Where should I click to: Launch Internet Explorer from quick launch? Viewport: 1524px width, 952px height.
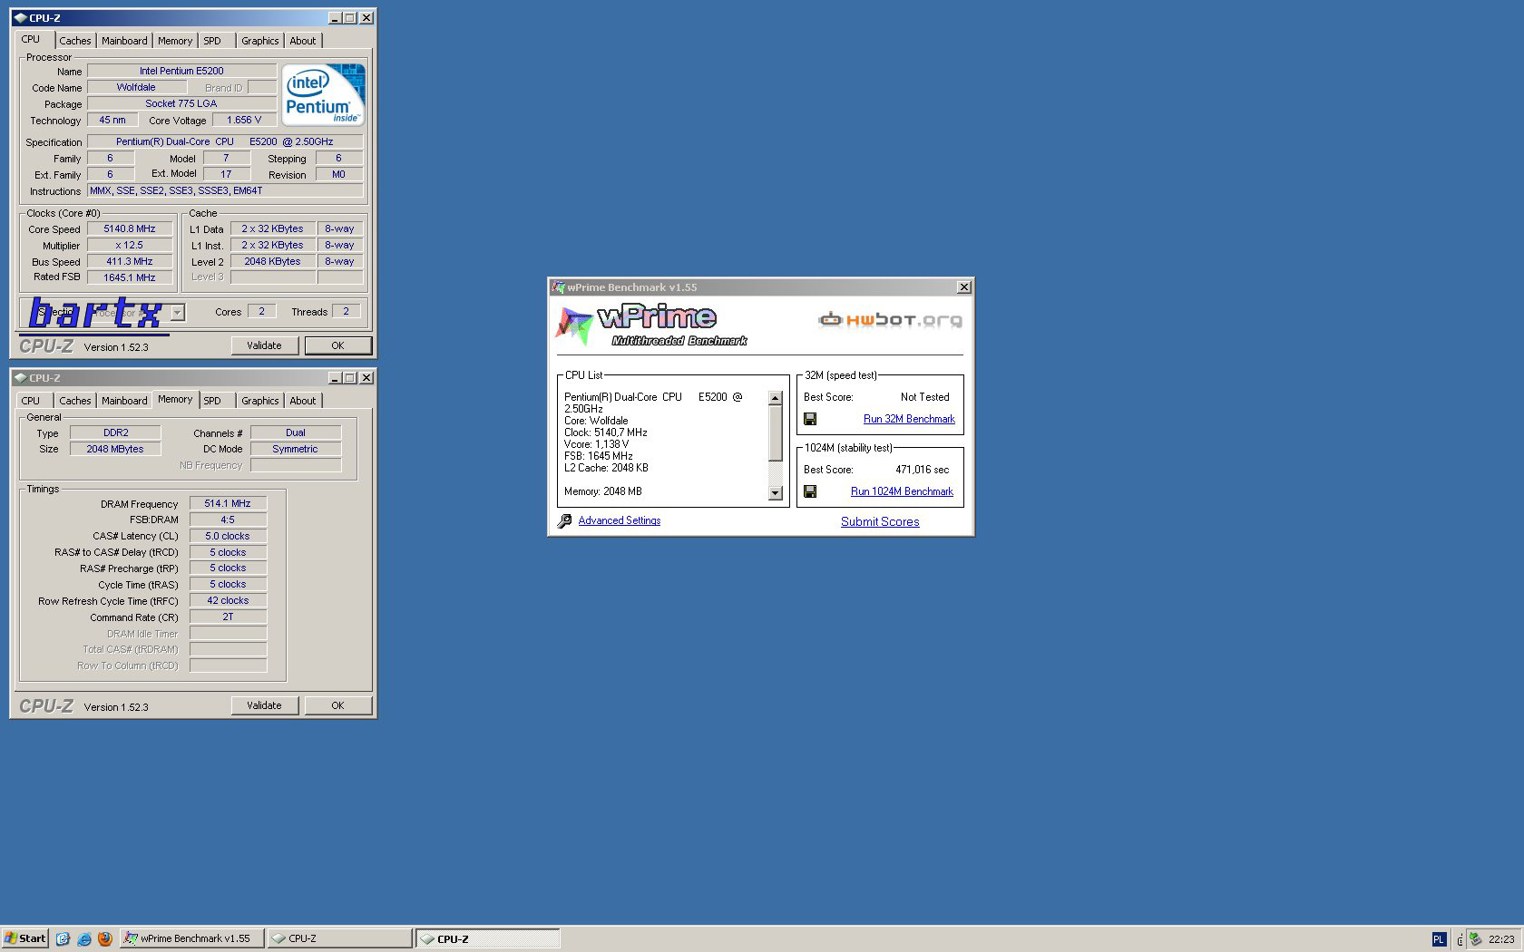(x=83, y=938)
